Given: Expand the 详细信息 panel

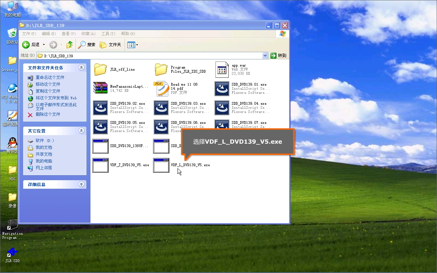Looking at the screenshot, I should (81, 184).
